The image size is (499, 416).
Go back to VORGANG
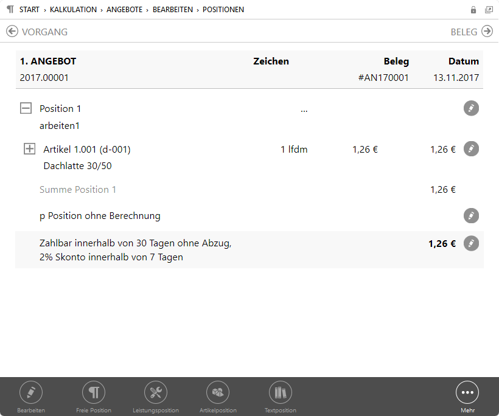[37, 32]
